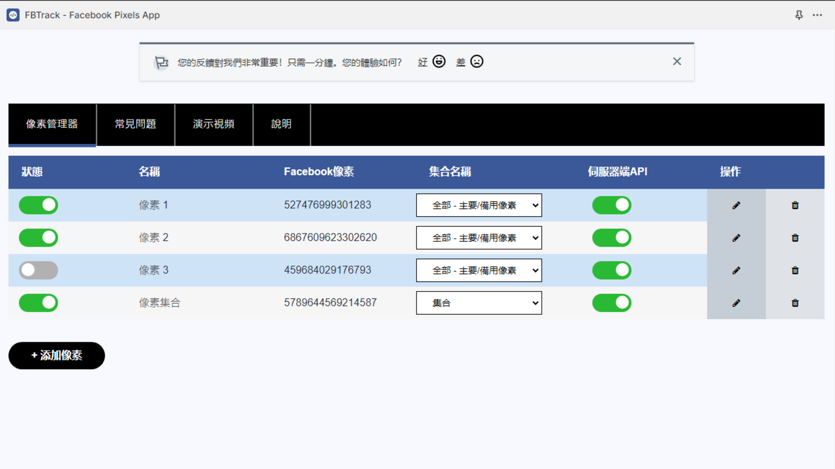Viewport: 835px width, 469px height.
Task: Click the 伺服器端API column header
Action: tap(617, 171)
